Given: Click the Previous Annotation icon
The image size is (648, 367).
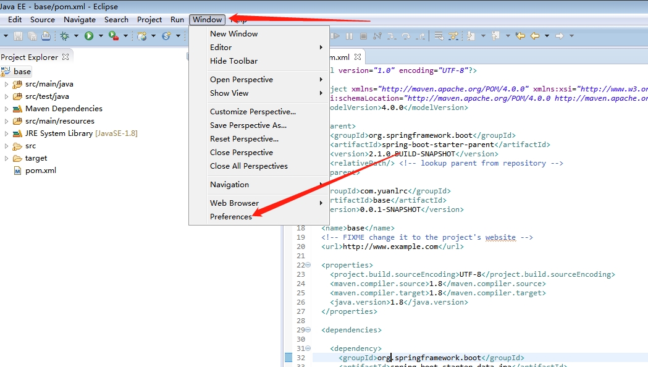Looking at the screenshot, I should click(496, 36).
